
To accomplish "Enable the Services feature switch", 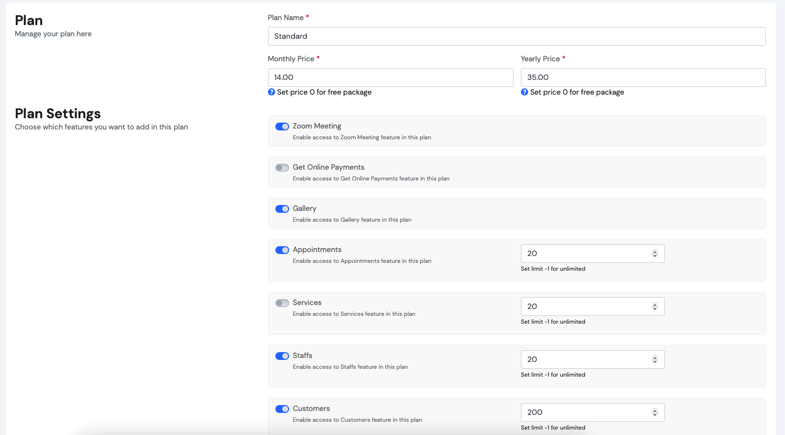I will (x=282, y=303).
